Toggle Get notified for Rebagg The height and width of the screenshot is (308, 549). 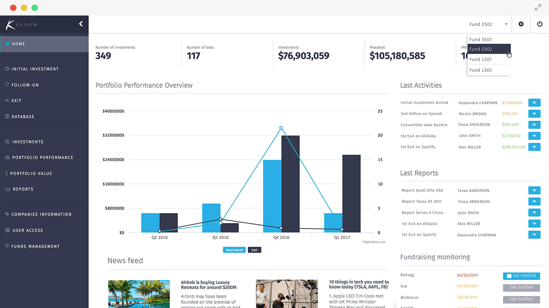click(521, 276)
